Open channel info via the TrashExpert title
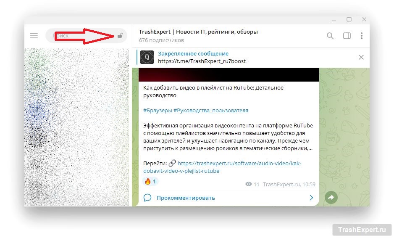 coord(198,32)
